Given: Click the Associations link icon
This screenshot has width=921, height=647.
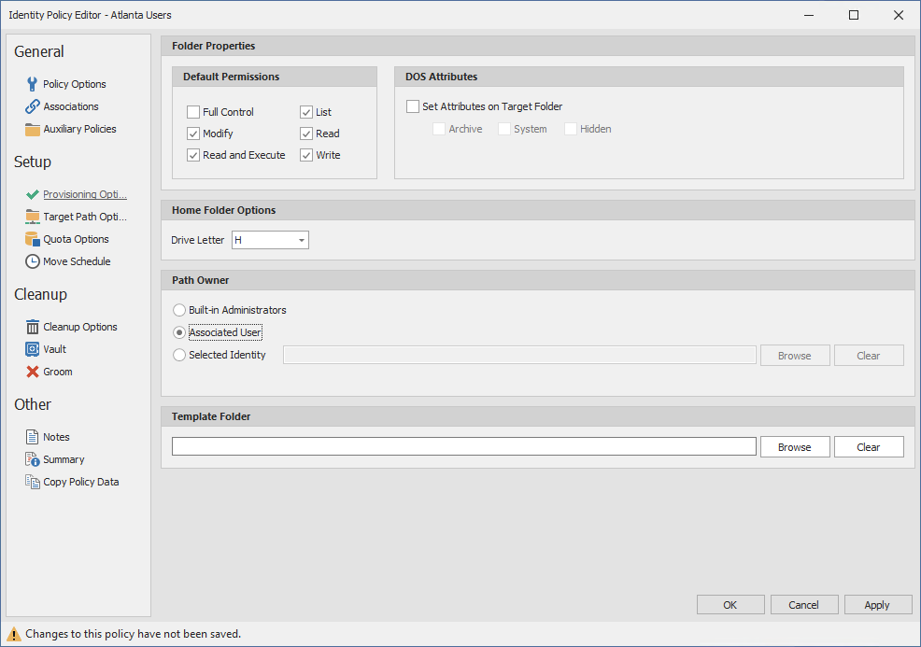Looking at the screenshot, I should 33,106.
